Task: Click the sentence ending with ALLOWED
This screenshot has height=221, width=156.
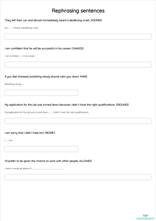Action: 48,161
